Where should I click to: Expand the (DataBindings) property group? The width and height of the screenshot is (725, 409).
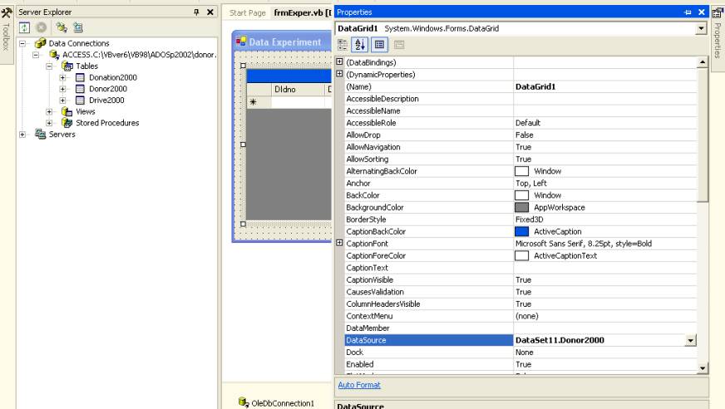coord(339,62)
